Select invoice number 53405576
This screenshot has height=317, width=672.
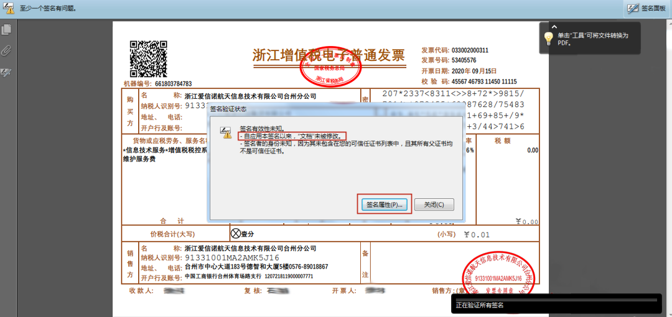[462, 60]
